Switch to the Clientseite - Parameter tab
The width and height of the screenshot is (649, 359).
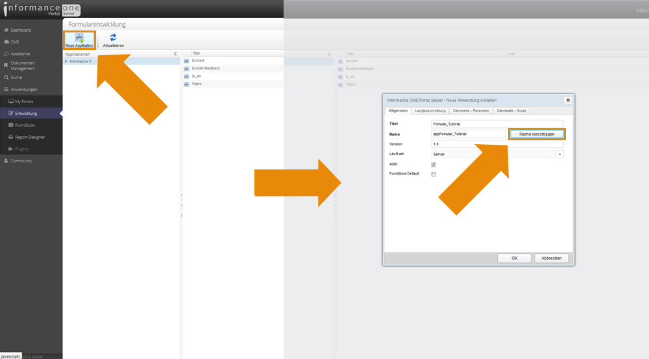coord(471,110)
